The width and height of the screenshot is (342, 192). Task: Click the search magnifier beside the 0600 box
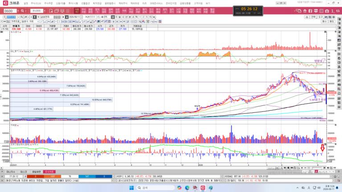pyautogui.click(x=22, y=11)
